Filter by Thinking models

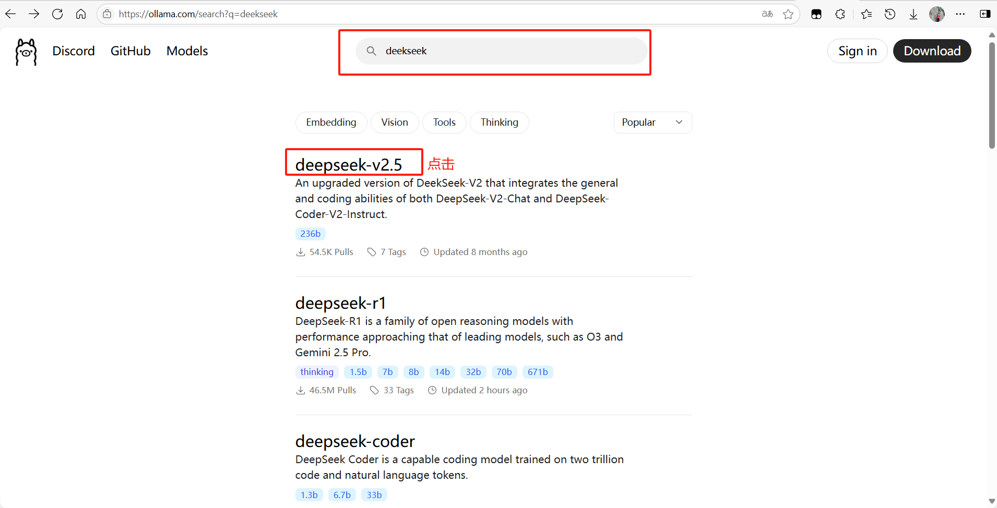(x=500, y=123)
